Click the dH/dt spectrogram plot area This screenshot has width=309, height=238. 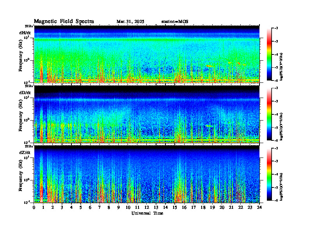coord(147,54)
